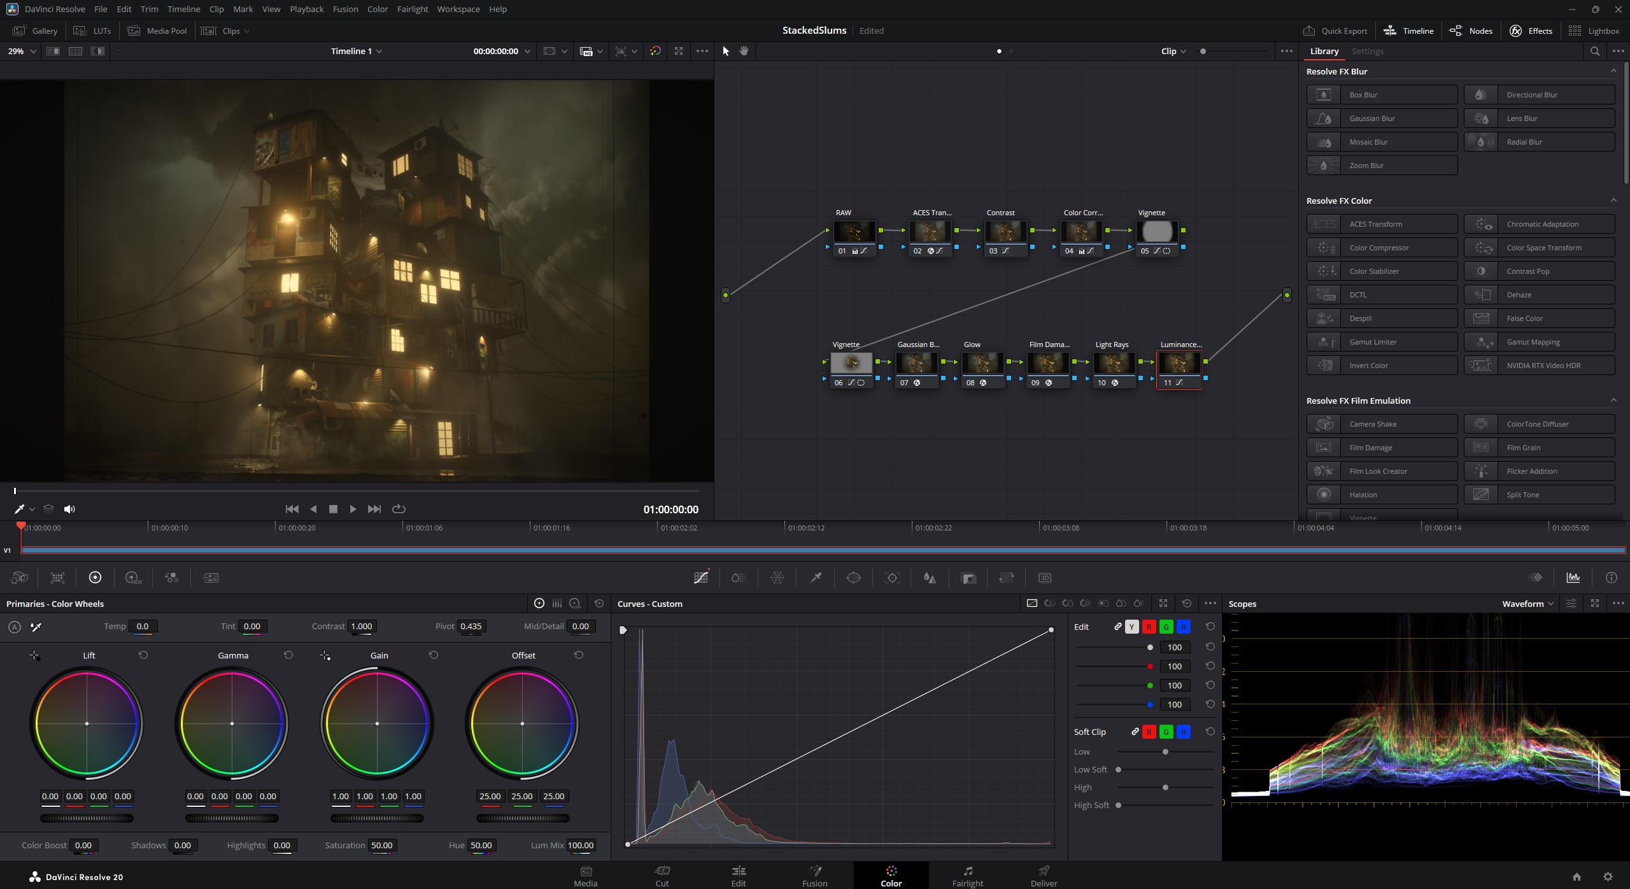Open the Waveform scope dropdown
Viewport: 1630px width, 889px height.
click(x=1527, y=603)
